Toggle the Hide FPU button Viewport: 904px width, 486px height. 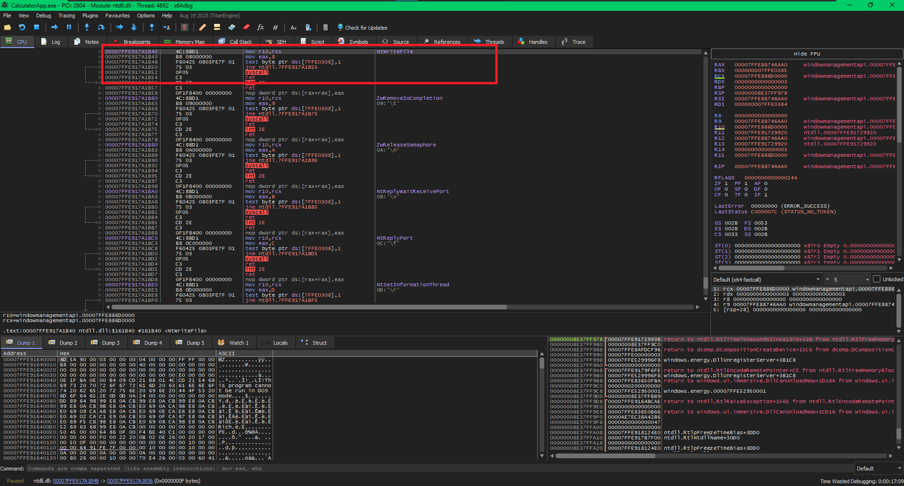(807, 54)
